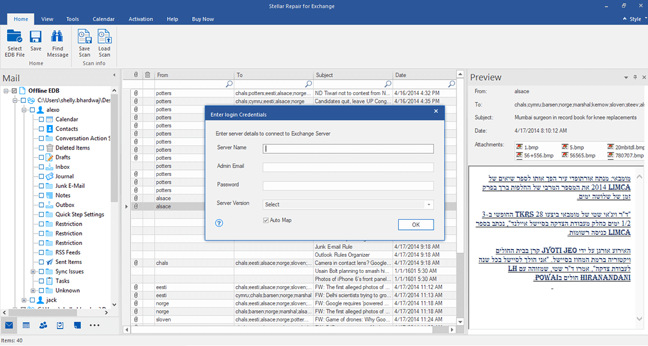Switch to Mail view icon in bottom bar
Image resolution: width=648 pixels, height=346 pixels.
coord(9,325)
